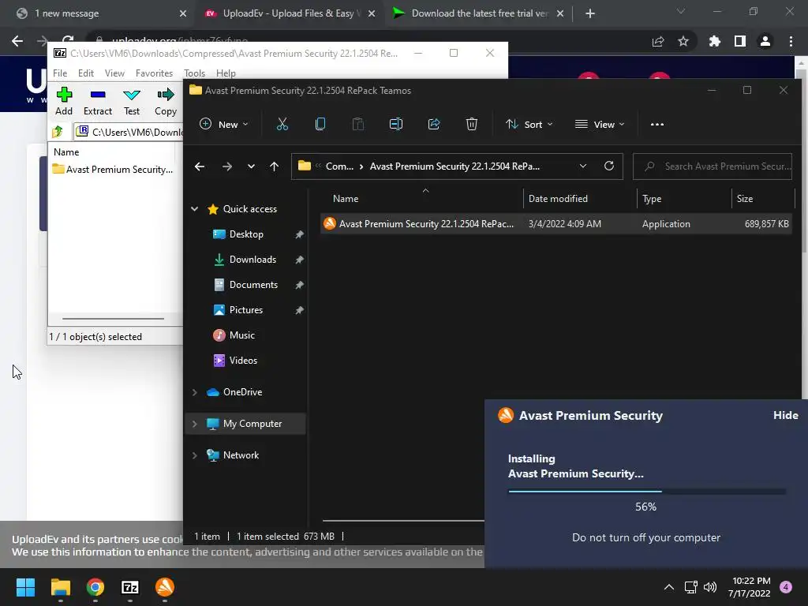
Task: Refresh the Explorer folder view
Action: 609,166
